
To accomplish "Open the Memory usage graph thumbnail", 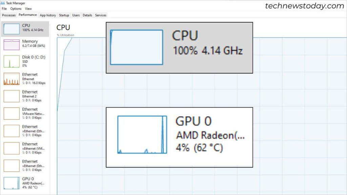I will 12,45.
